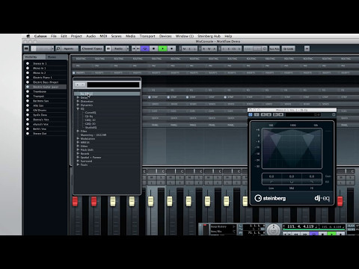Toggle the Mid band kill button in DJ-EQ
The image size is (359, 269).
(292, 182)
